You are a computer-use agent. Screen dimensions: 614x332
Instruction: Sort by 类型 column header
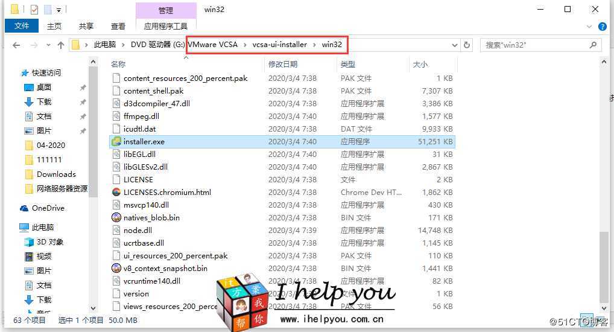coord(348,64)
